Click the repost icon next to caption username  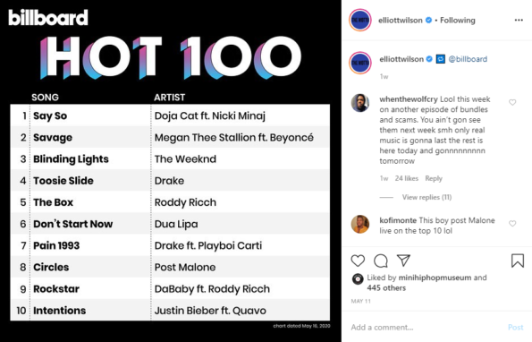[x=441, y=59]
